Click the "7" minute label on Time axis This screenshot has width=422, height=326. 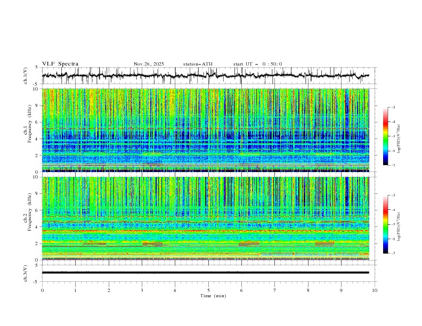point(275,290)
